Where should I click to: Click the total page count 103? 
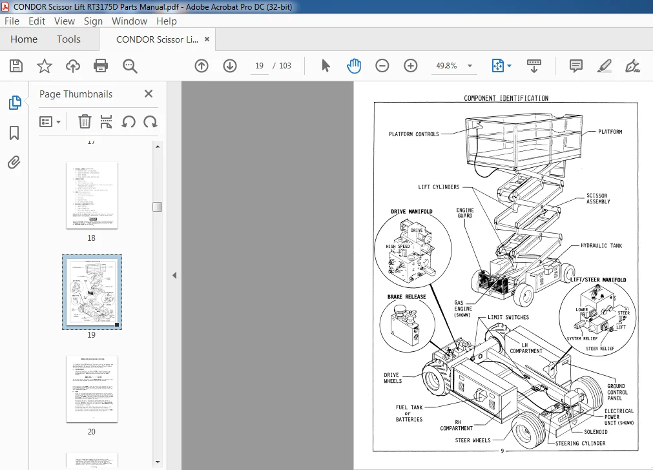tap(285, 66)
